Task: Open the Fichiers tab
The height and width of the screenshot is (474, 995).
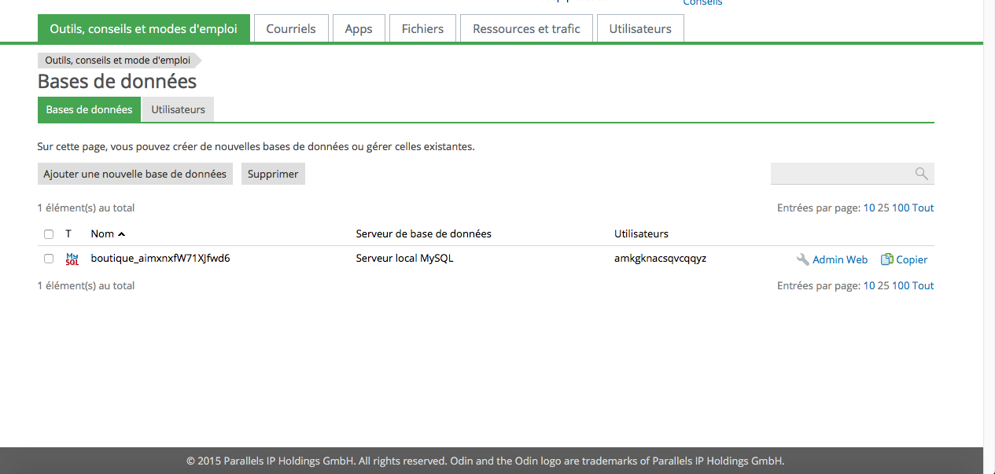Action: tap(422, 28)
